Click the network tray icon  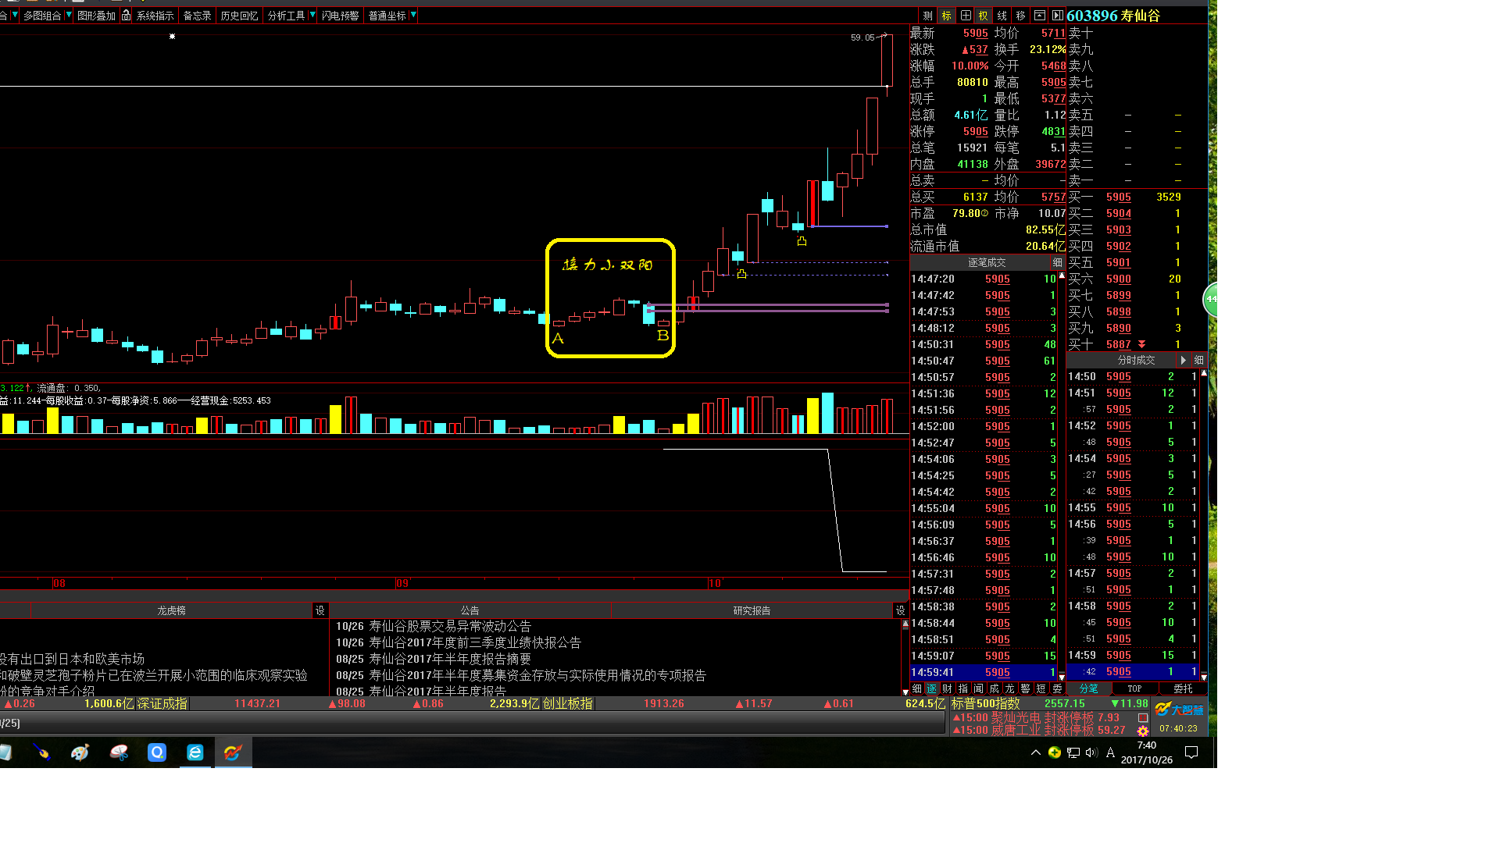point(1073,752)
